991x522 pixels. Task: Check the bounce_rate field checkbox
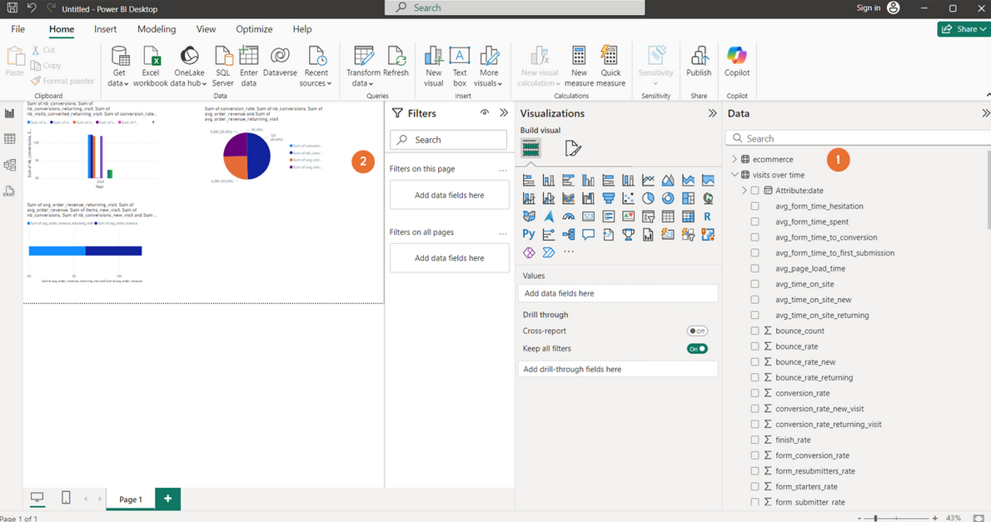(754, 346)
